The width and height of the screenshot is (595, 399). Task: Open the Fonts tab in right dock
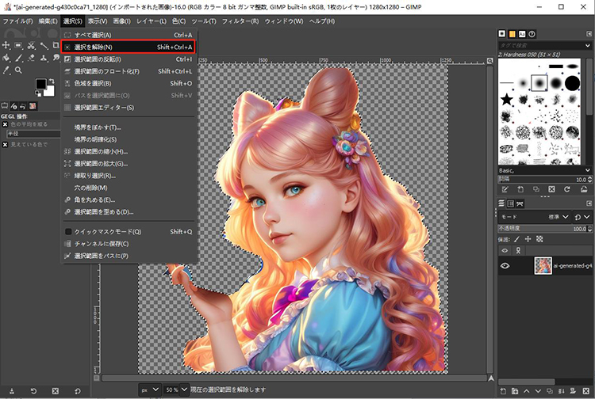click(x=522, y=34)
